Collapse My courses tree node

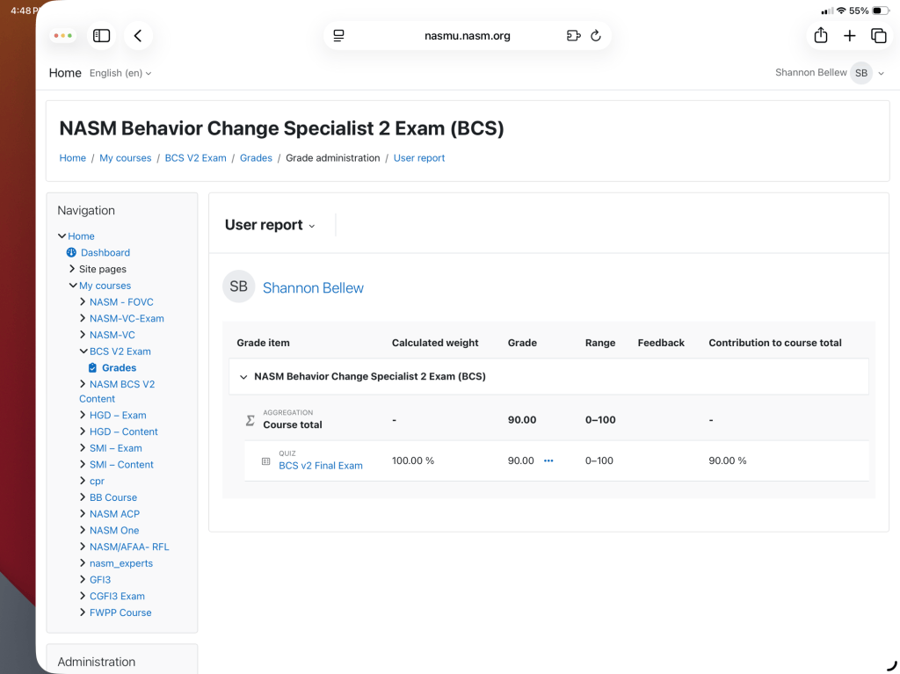[73, 286]
